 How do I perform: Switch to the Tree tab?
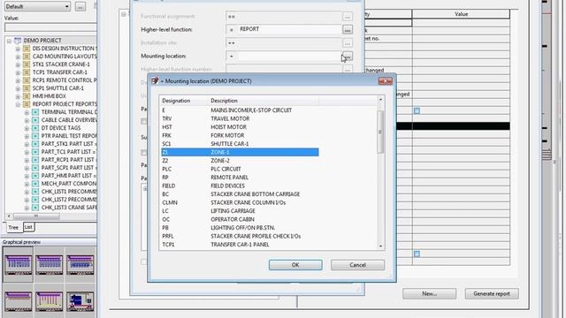13,227
